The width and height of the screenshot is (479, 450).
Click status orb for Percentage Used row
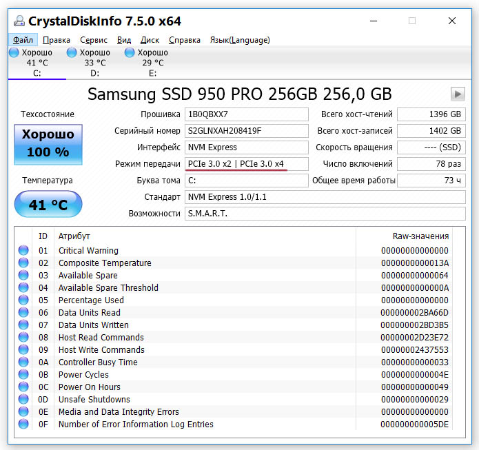tap(23, 300)
